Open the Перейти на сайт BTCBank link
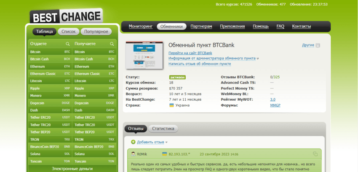 [x=190, y=53]
